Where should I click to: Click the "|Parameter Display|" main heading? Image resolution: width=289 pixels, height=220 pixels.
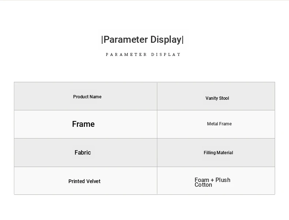point(142,39)
